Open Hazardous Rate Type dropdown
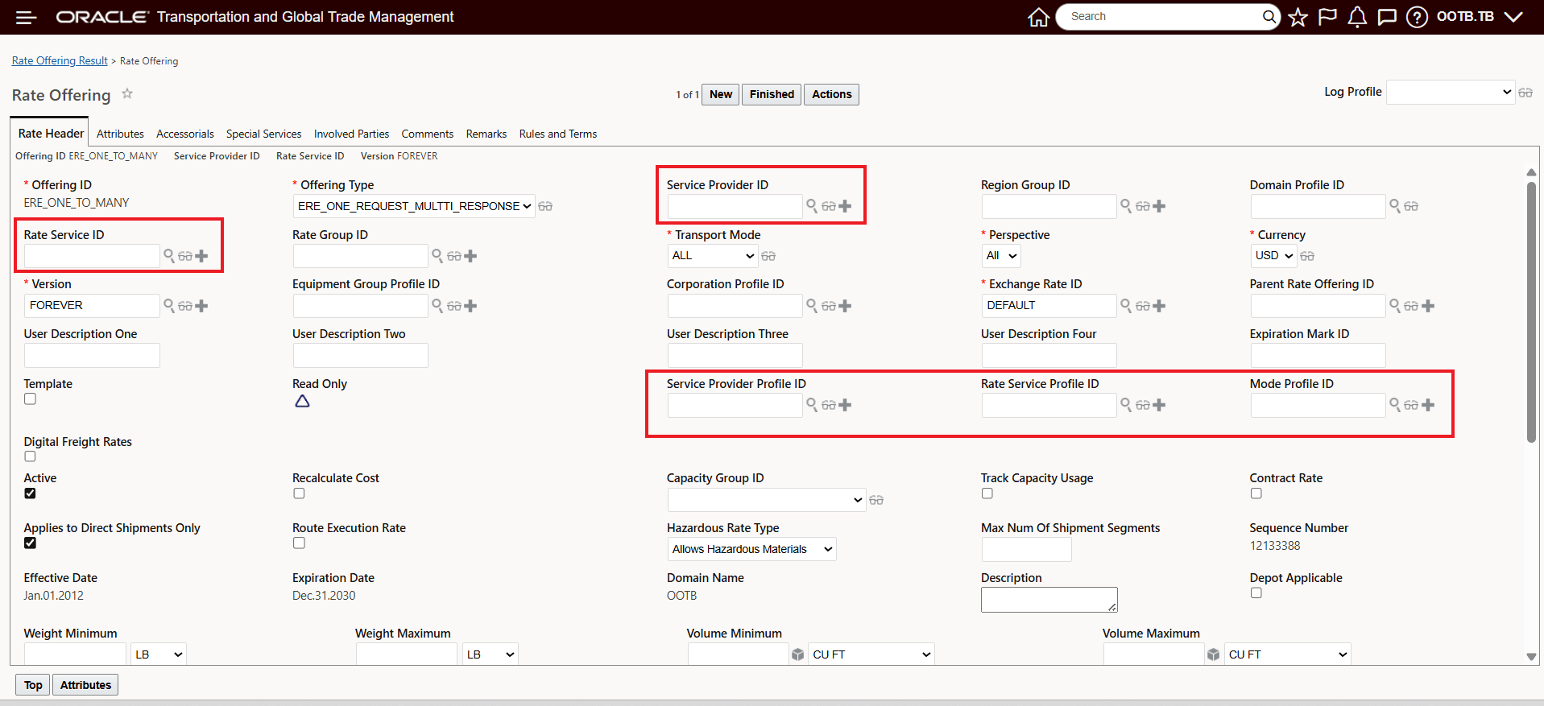The width and height of the screenshot is (1544, 706). (x=752, y=549)
